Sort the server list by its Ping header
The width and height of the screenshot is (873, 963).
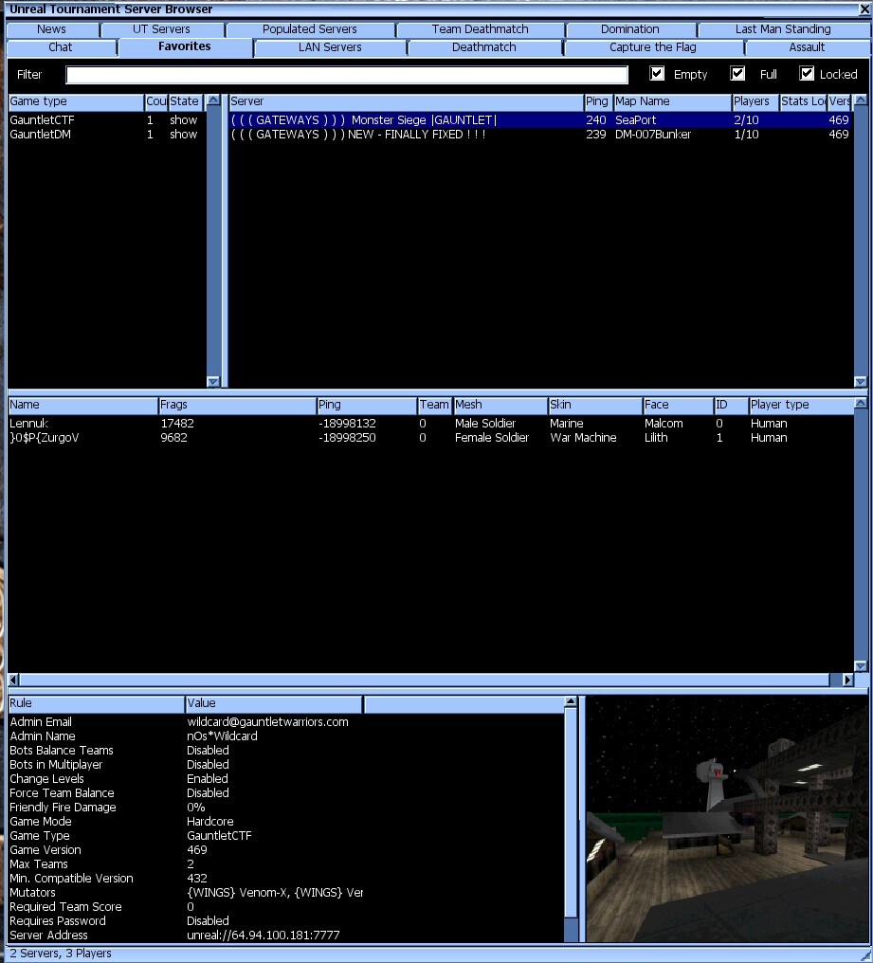pos(596,101)
